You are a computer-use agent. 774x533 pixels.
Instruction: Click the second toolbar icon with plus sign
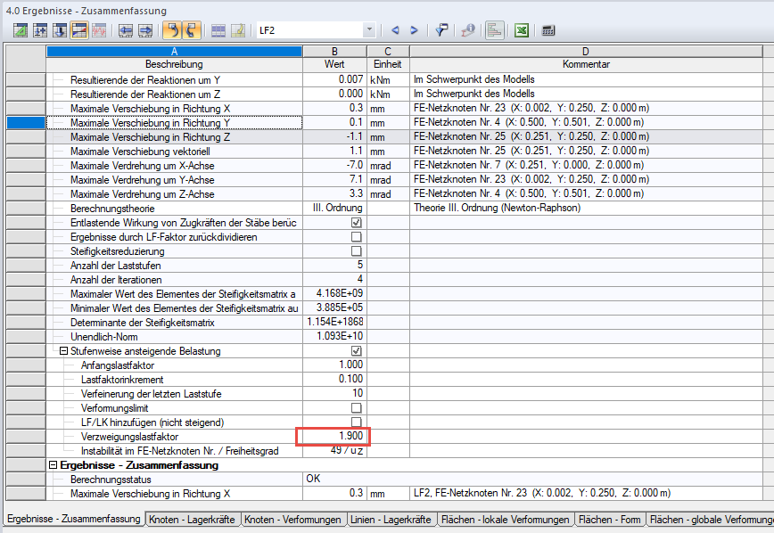(x=40, y=30)
